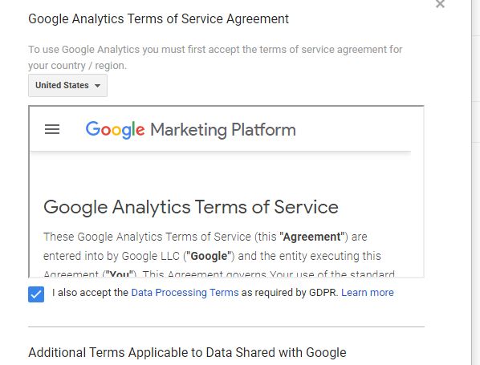The image size is (480, 365).
Task: Click inside the embedded terms frame whitespace
Action: pyautogui.click(x=226, y=176)
